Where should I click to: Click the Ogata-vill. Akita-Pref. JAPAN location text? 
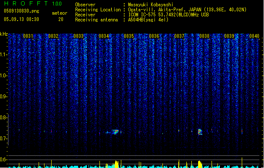click(x=187, y=10)
